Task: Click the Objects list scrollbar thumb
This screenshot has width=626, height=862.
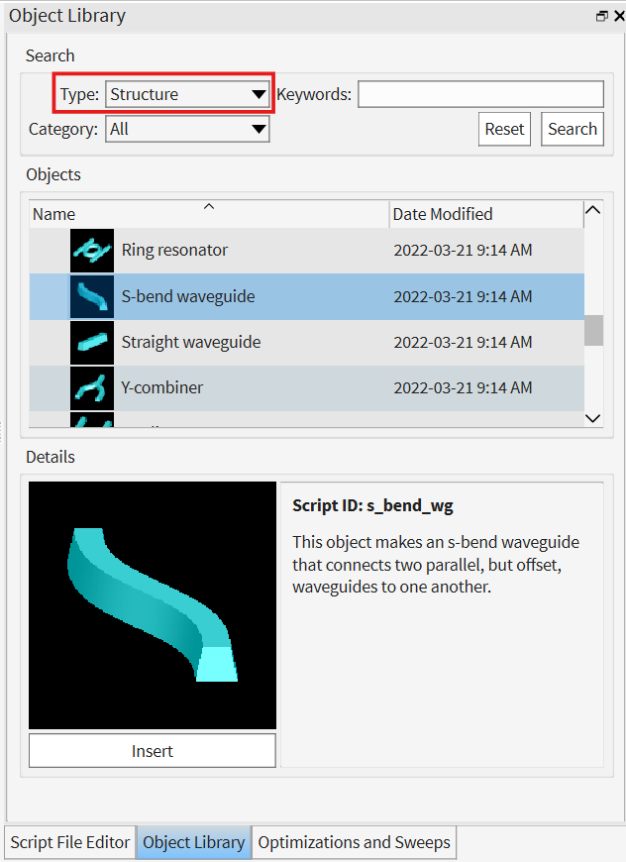Action: (x=593, y=330)
